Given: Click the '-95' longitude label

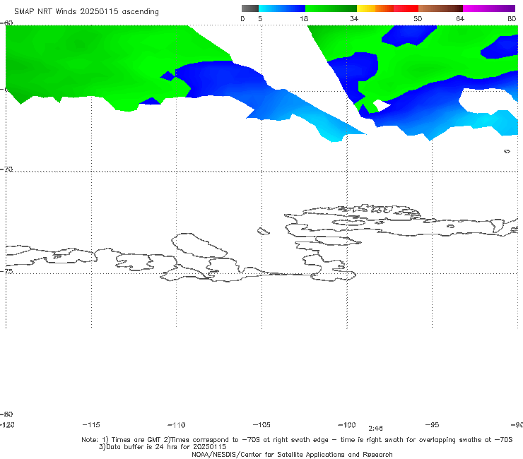Looking at the screenshot, I should click(x=433, y=424).
